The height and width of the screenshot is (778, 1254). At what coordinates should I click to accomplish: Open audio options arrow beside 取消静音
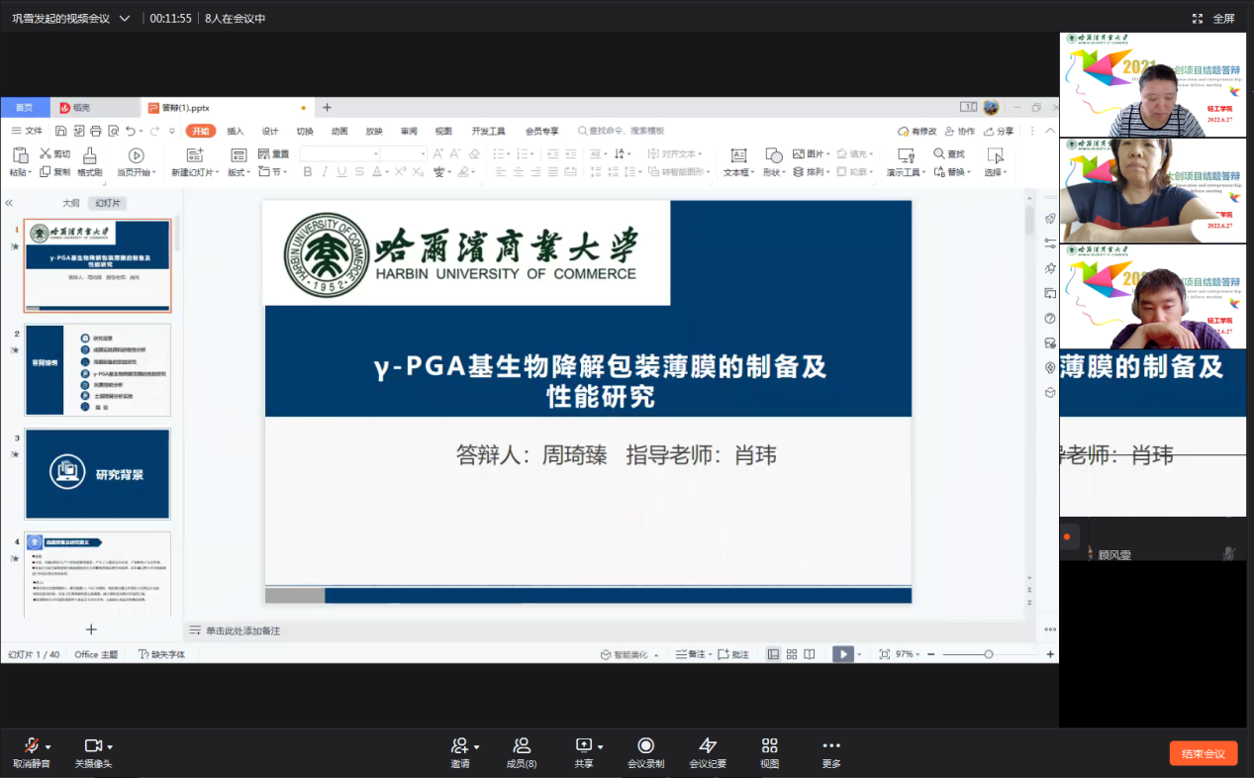[48, 746]
